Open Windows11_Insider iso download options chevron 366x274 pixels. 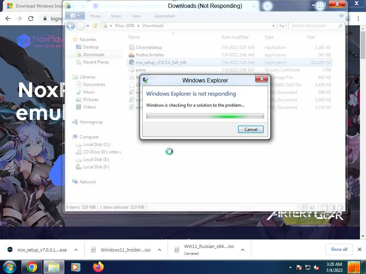tap(159, 250)
